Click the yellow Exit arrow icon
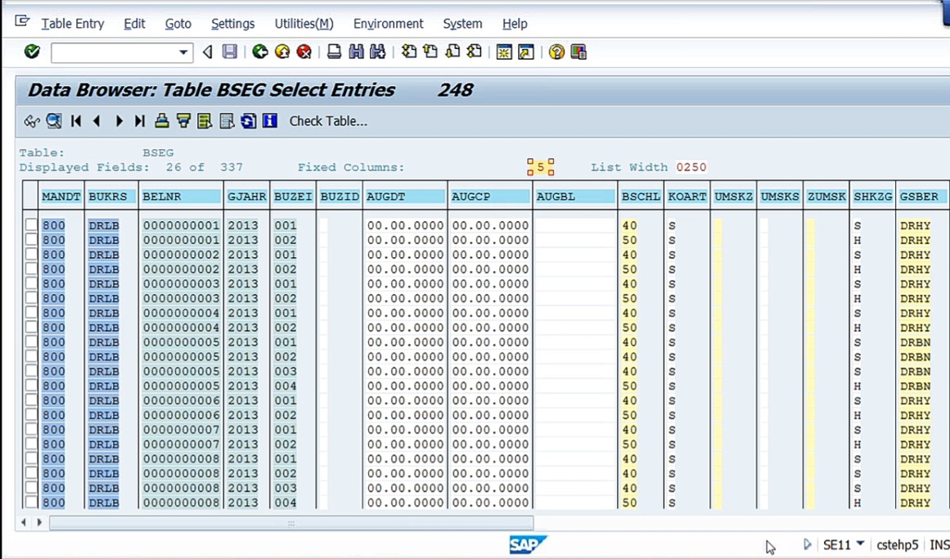This screenshot has height=559, width=950. pyautogui.click(x=282, y=52)
